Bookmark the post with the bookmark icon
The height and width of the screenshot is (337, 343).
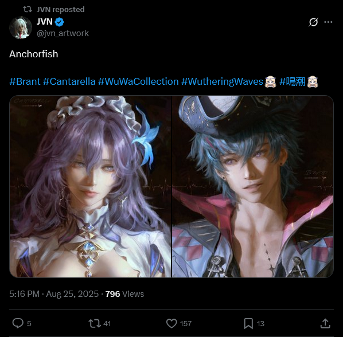[x=248, y=323]
